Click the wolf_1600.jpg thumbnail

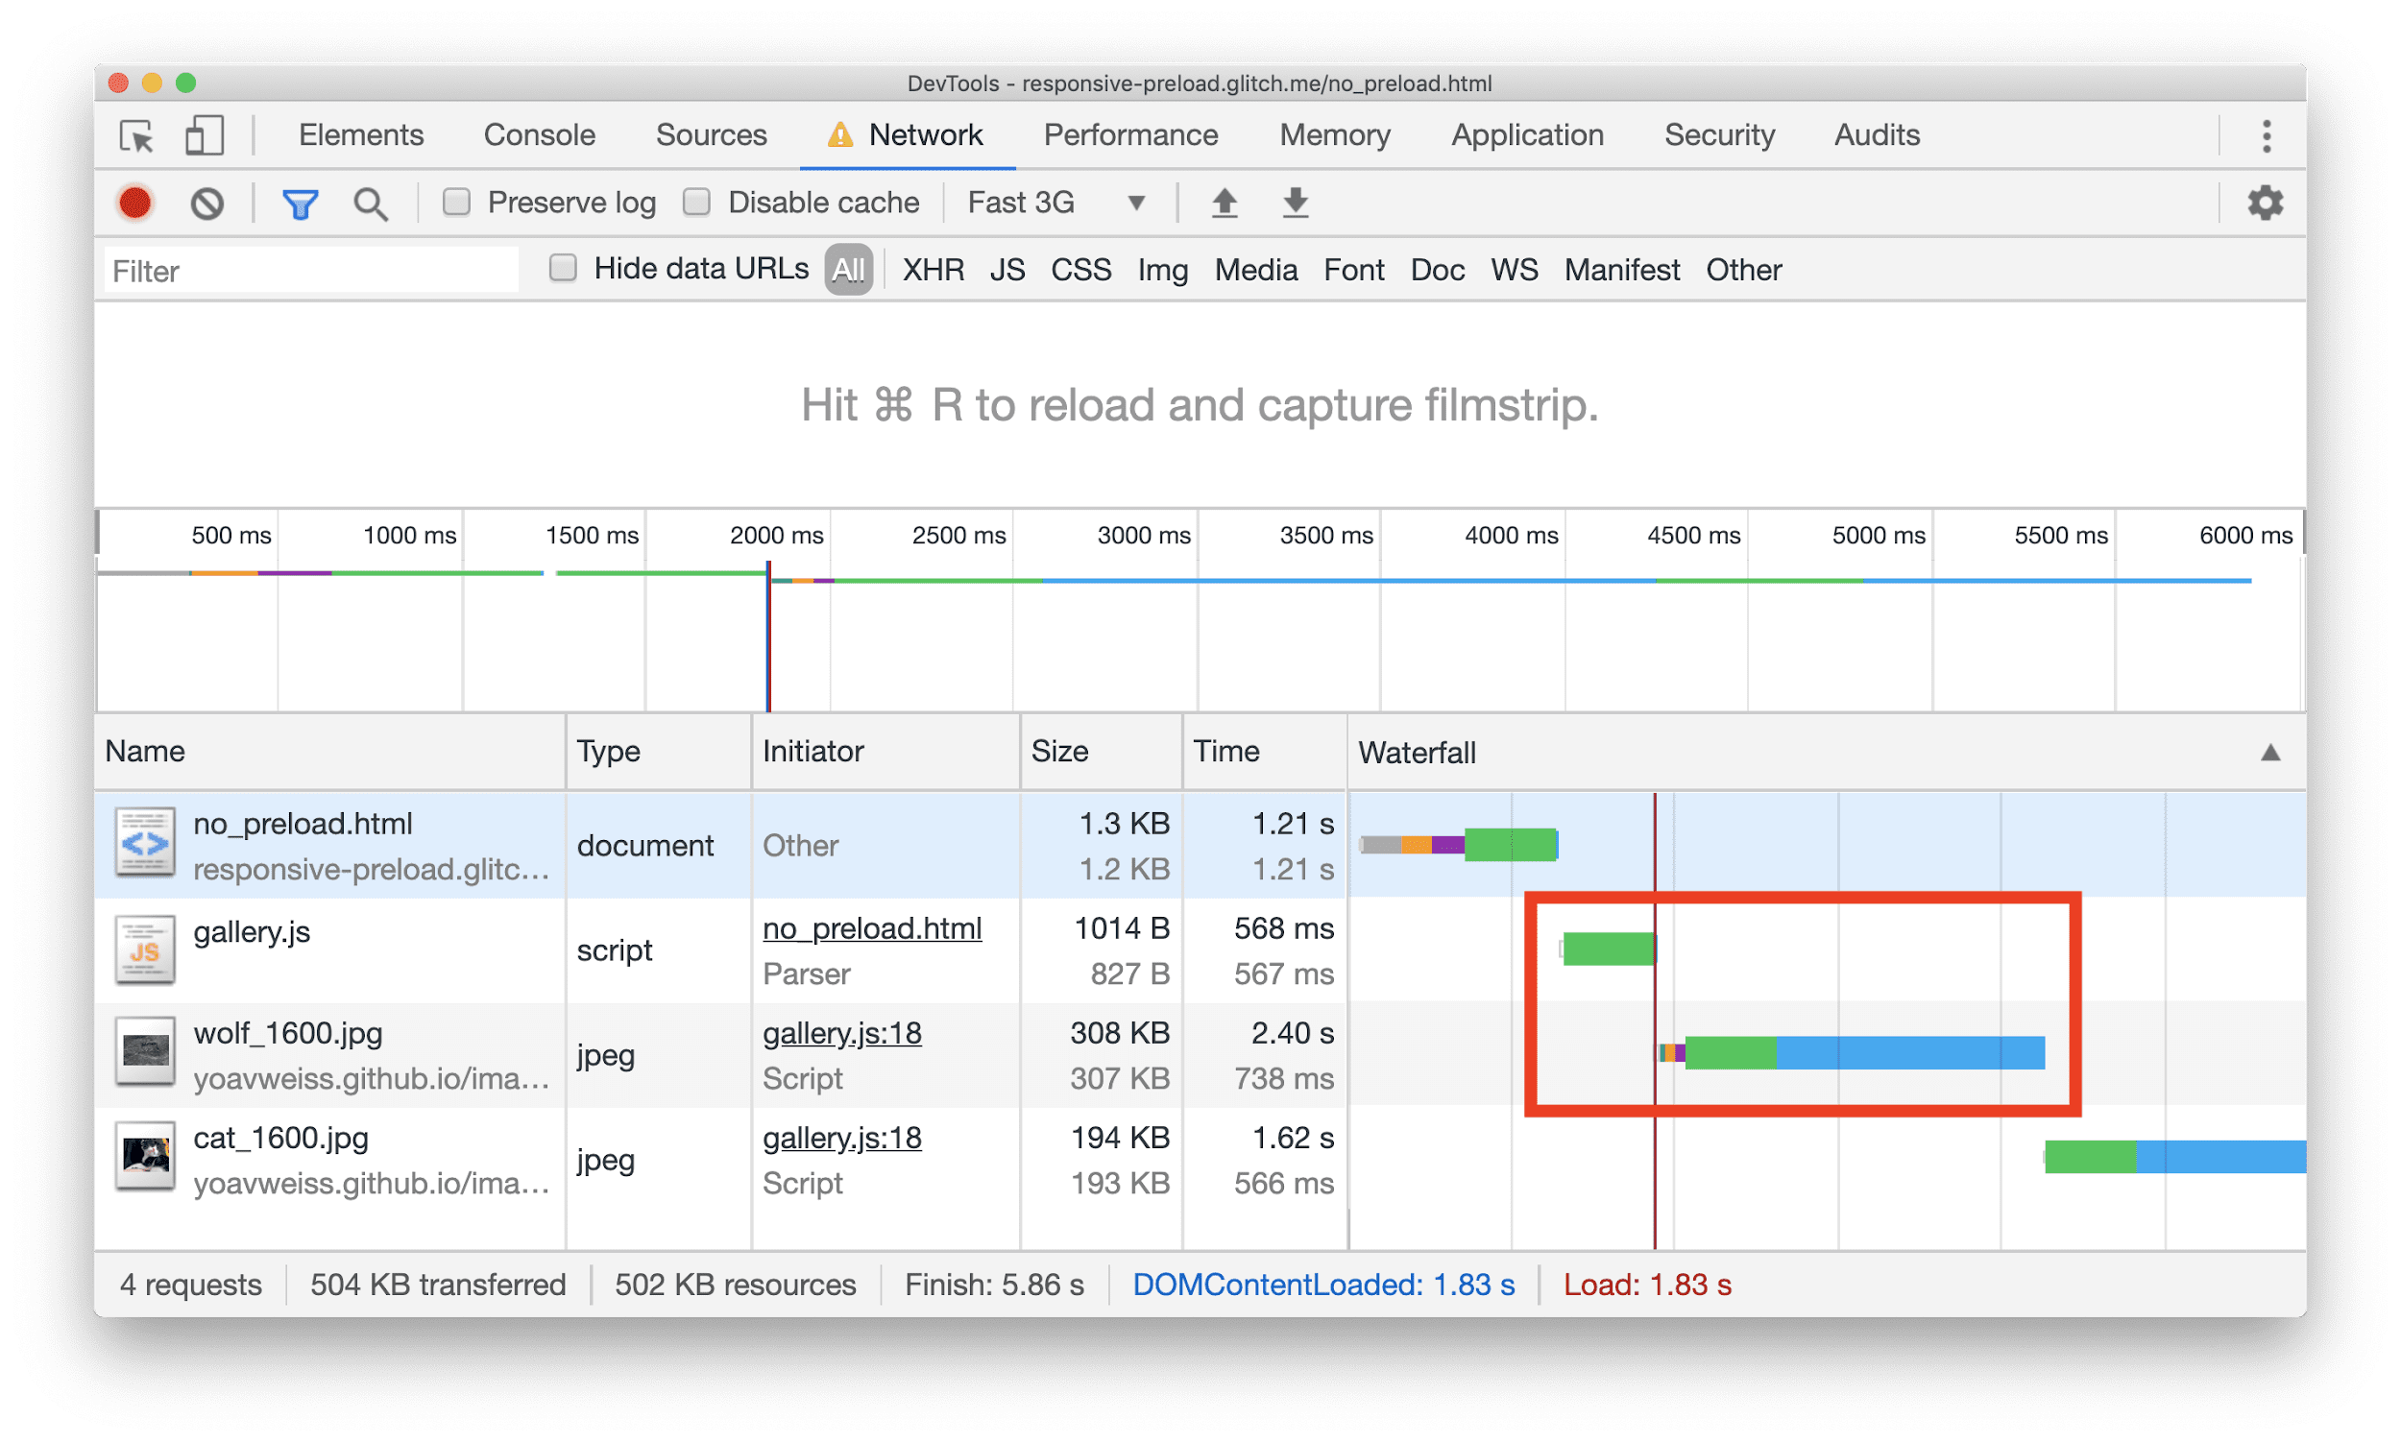pyautogui.click(x=144, y=1054)
